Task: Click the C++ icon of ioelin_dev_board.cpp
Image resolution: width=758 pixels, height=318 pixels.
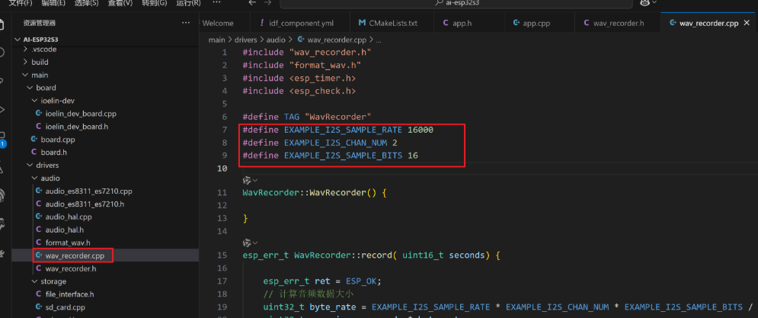Action: coord(39,114)
